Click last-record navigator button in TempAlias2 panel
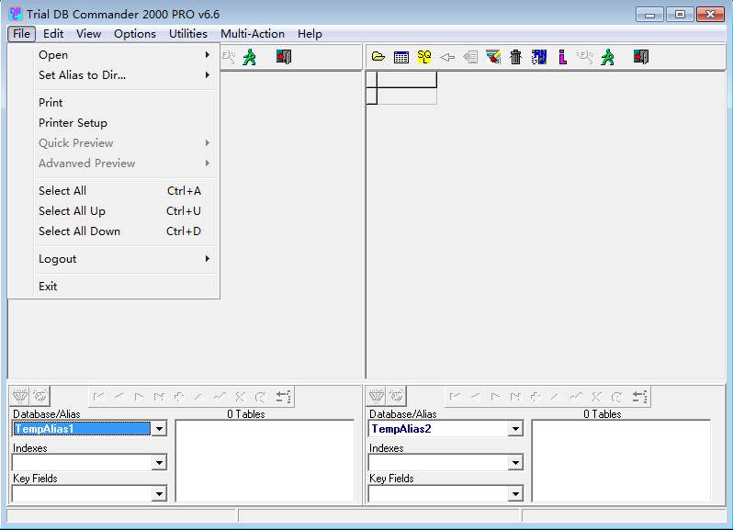 (x=515, y=397)
